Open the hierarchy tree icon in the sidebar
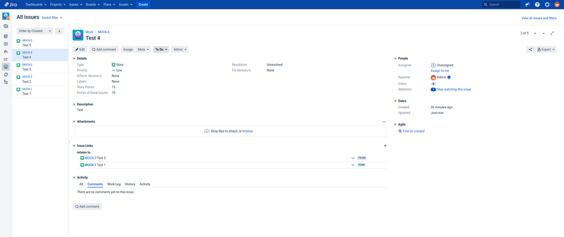Viewport: 564px width, 237px height. [x=6, y=82]
